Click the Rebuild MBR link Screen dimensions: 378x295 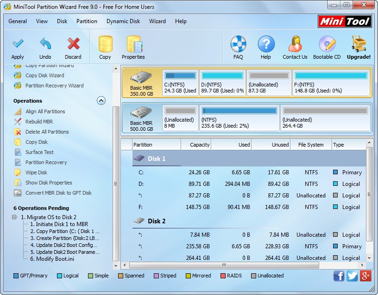(x=39, y=122)
